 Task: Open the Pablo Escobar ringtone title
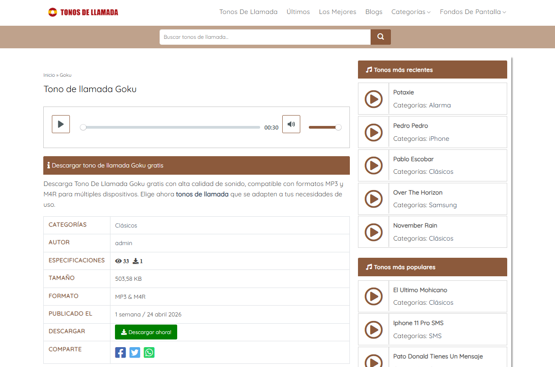(x=413, y=159)
